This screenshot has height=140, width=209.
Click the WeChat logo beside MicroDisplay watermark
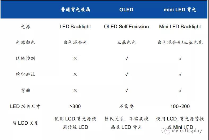(x=167, y=130)
